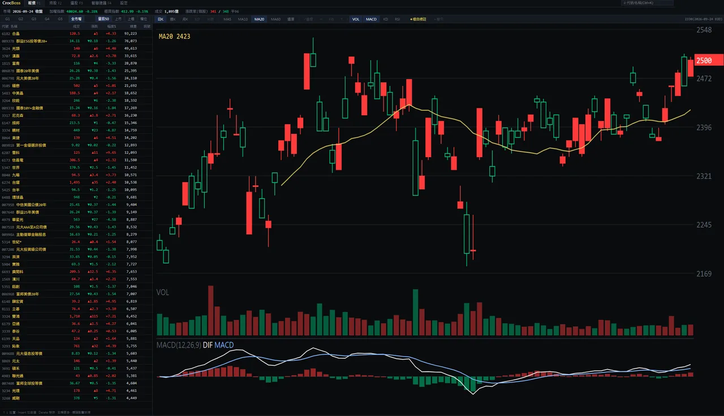The width and height of the screenshot is (724, 416).
Task: Select the 3260 威剛 row
Action: 76,398
